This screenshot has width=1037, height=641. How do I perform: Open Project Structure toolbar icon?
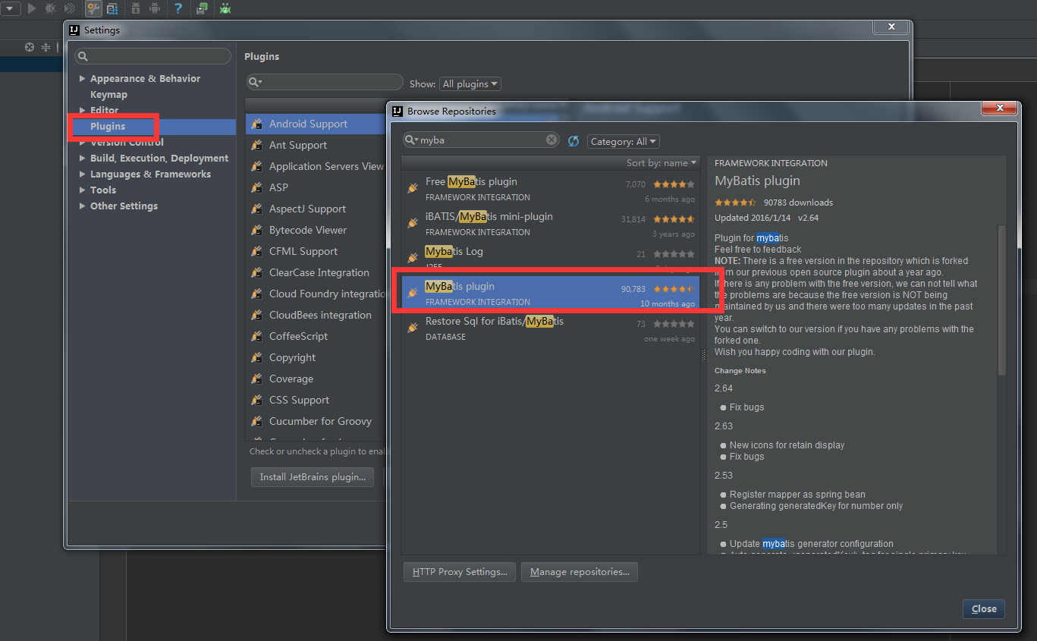coord(112,8)
